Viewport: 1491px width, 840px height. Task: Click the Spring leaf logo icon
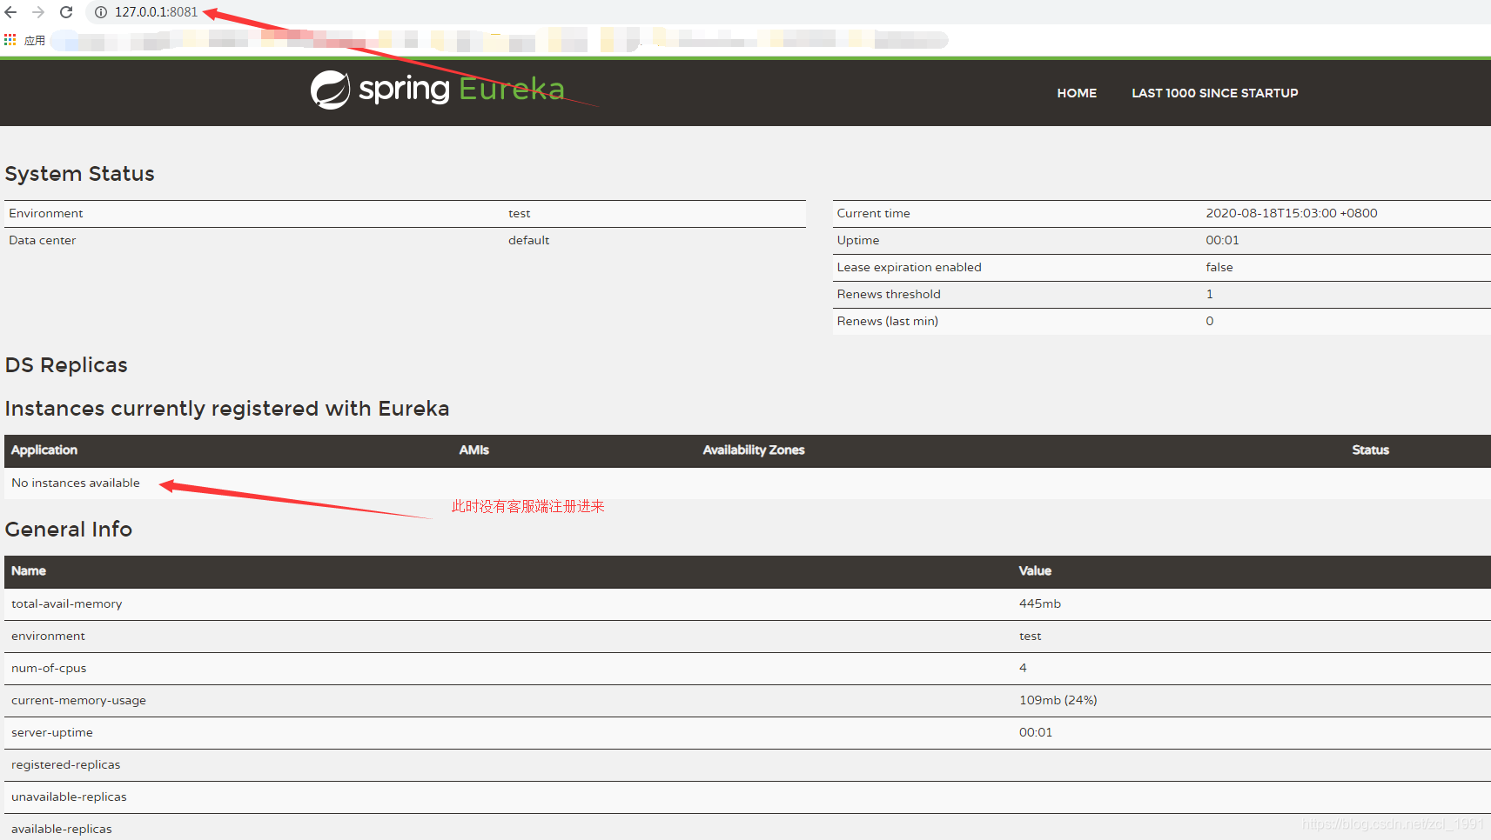(330, 90)
